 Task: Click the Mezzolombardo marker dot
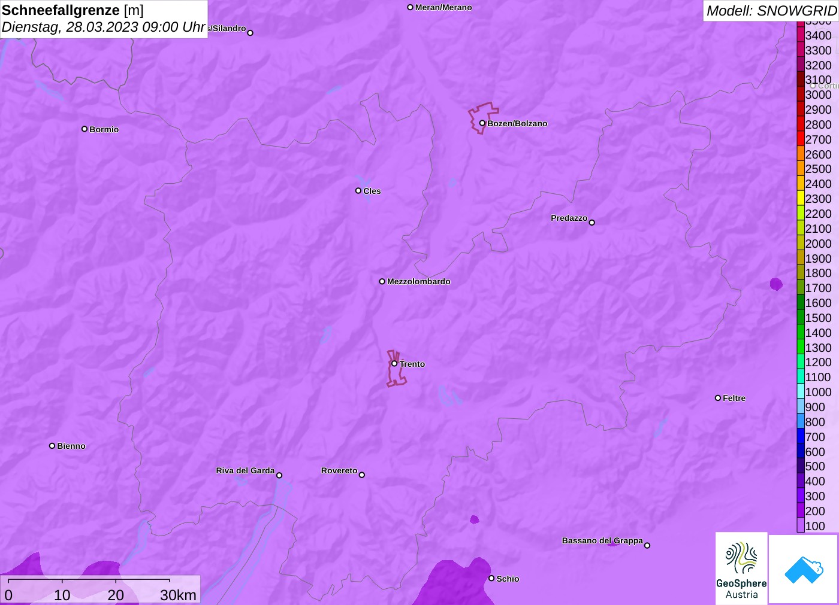[x=382, y=281]
